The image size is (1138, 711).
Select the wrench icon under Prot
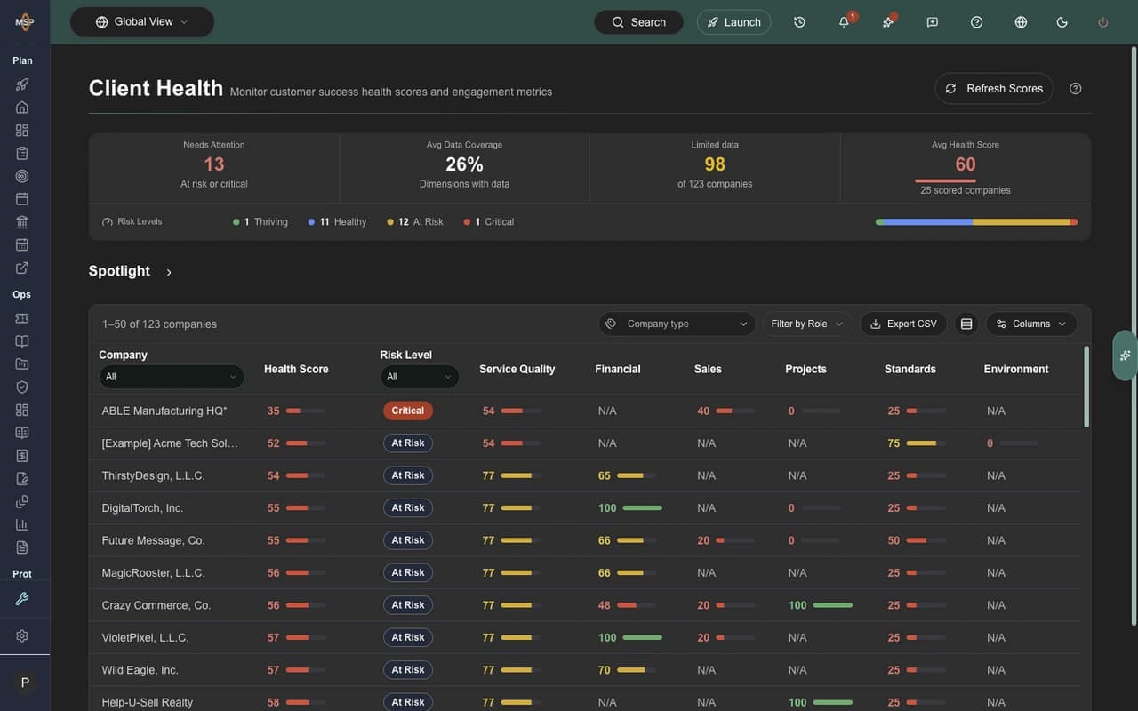click(x=22, y=598)
